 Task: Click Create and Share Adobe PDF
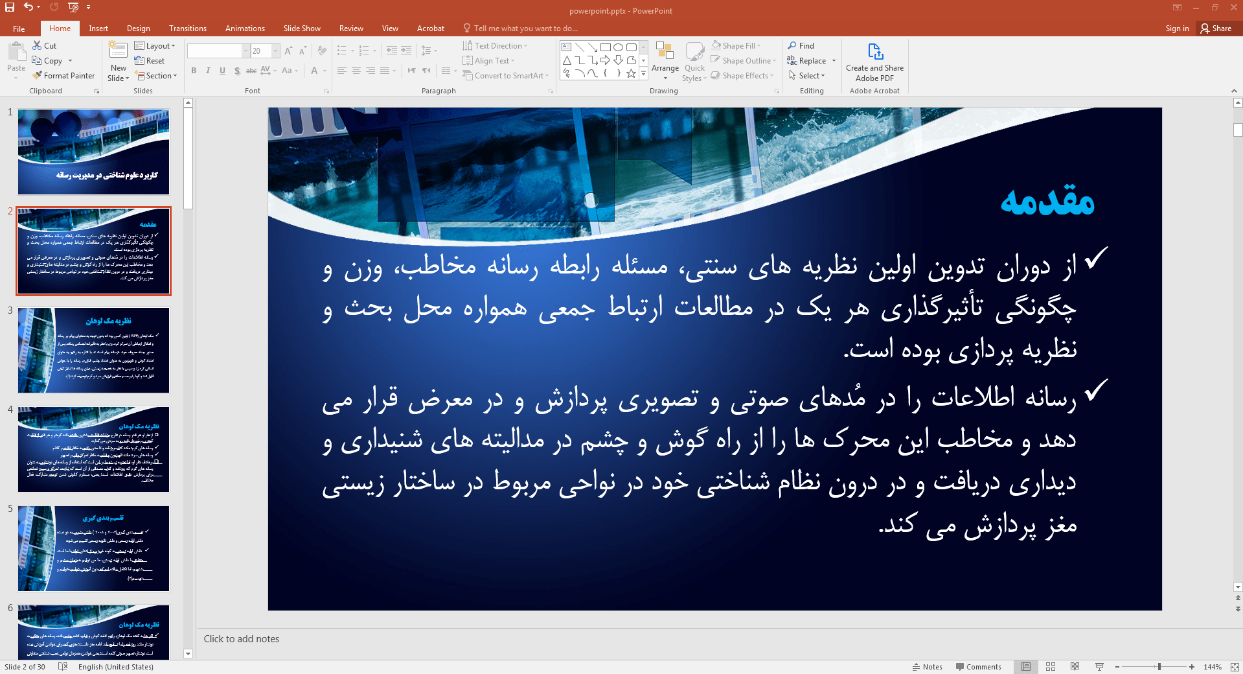click(874, 62)
